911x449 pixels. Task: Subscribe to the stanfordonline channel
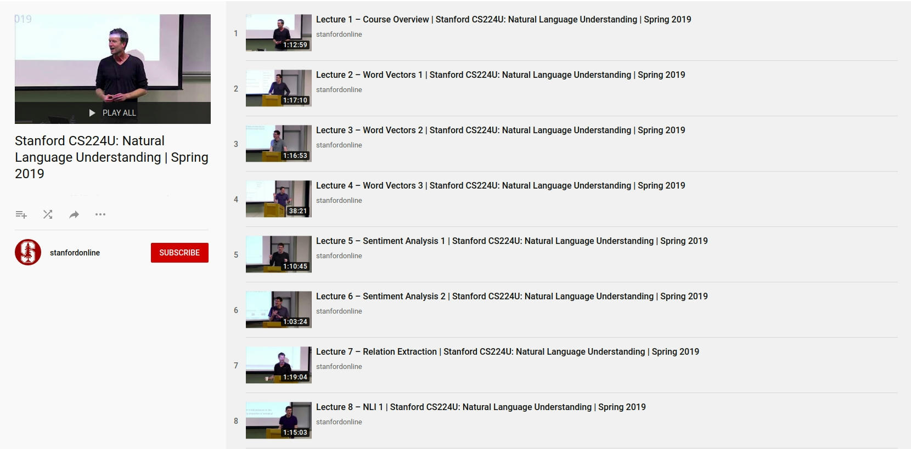click(179, 253)
